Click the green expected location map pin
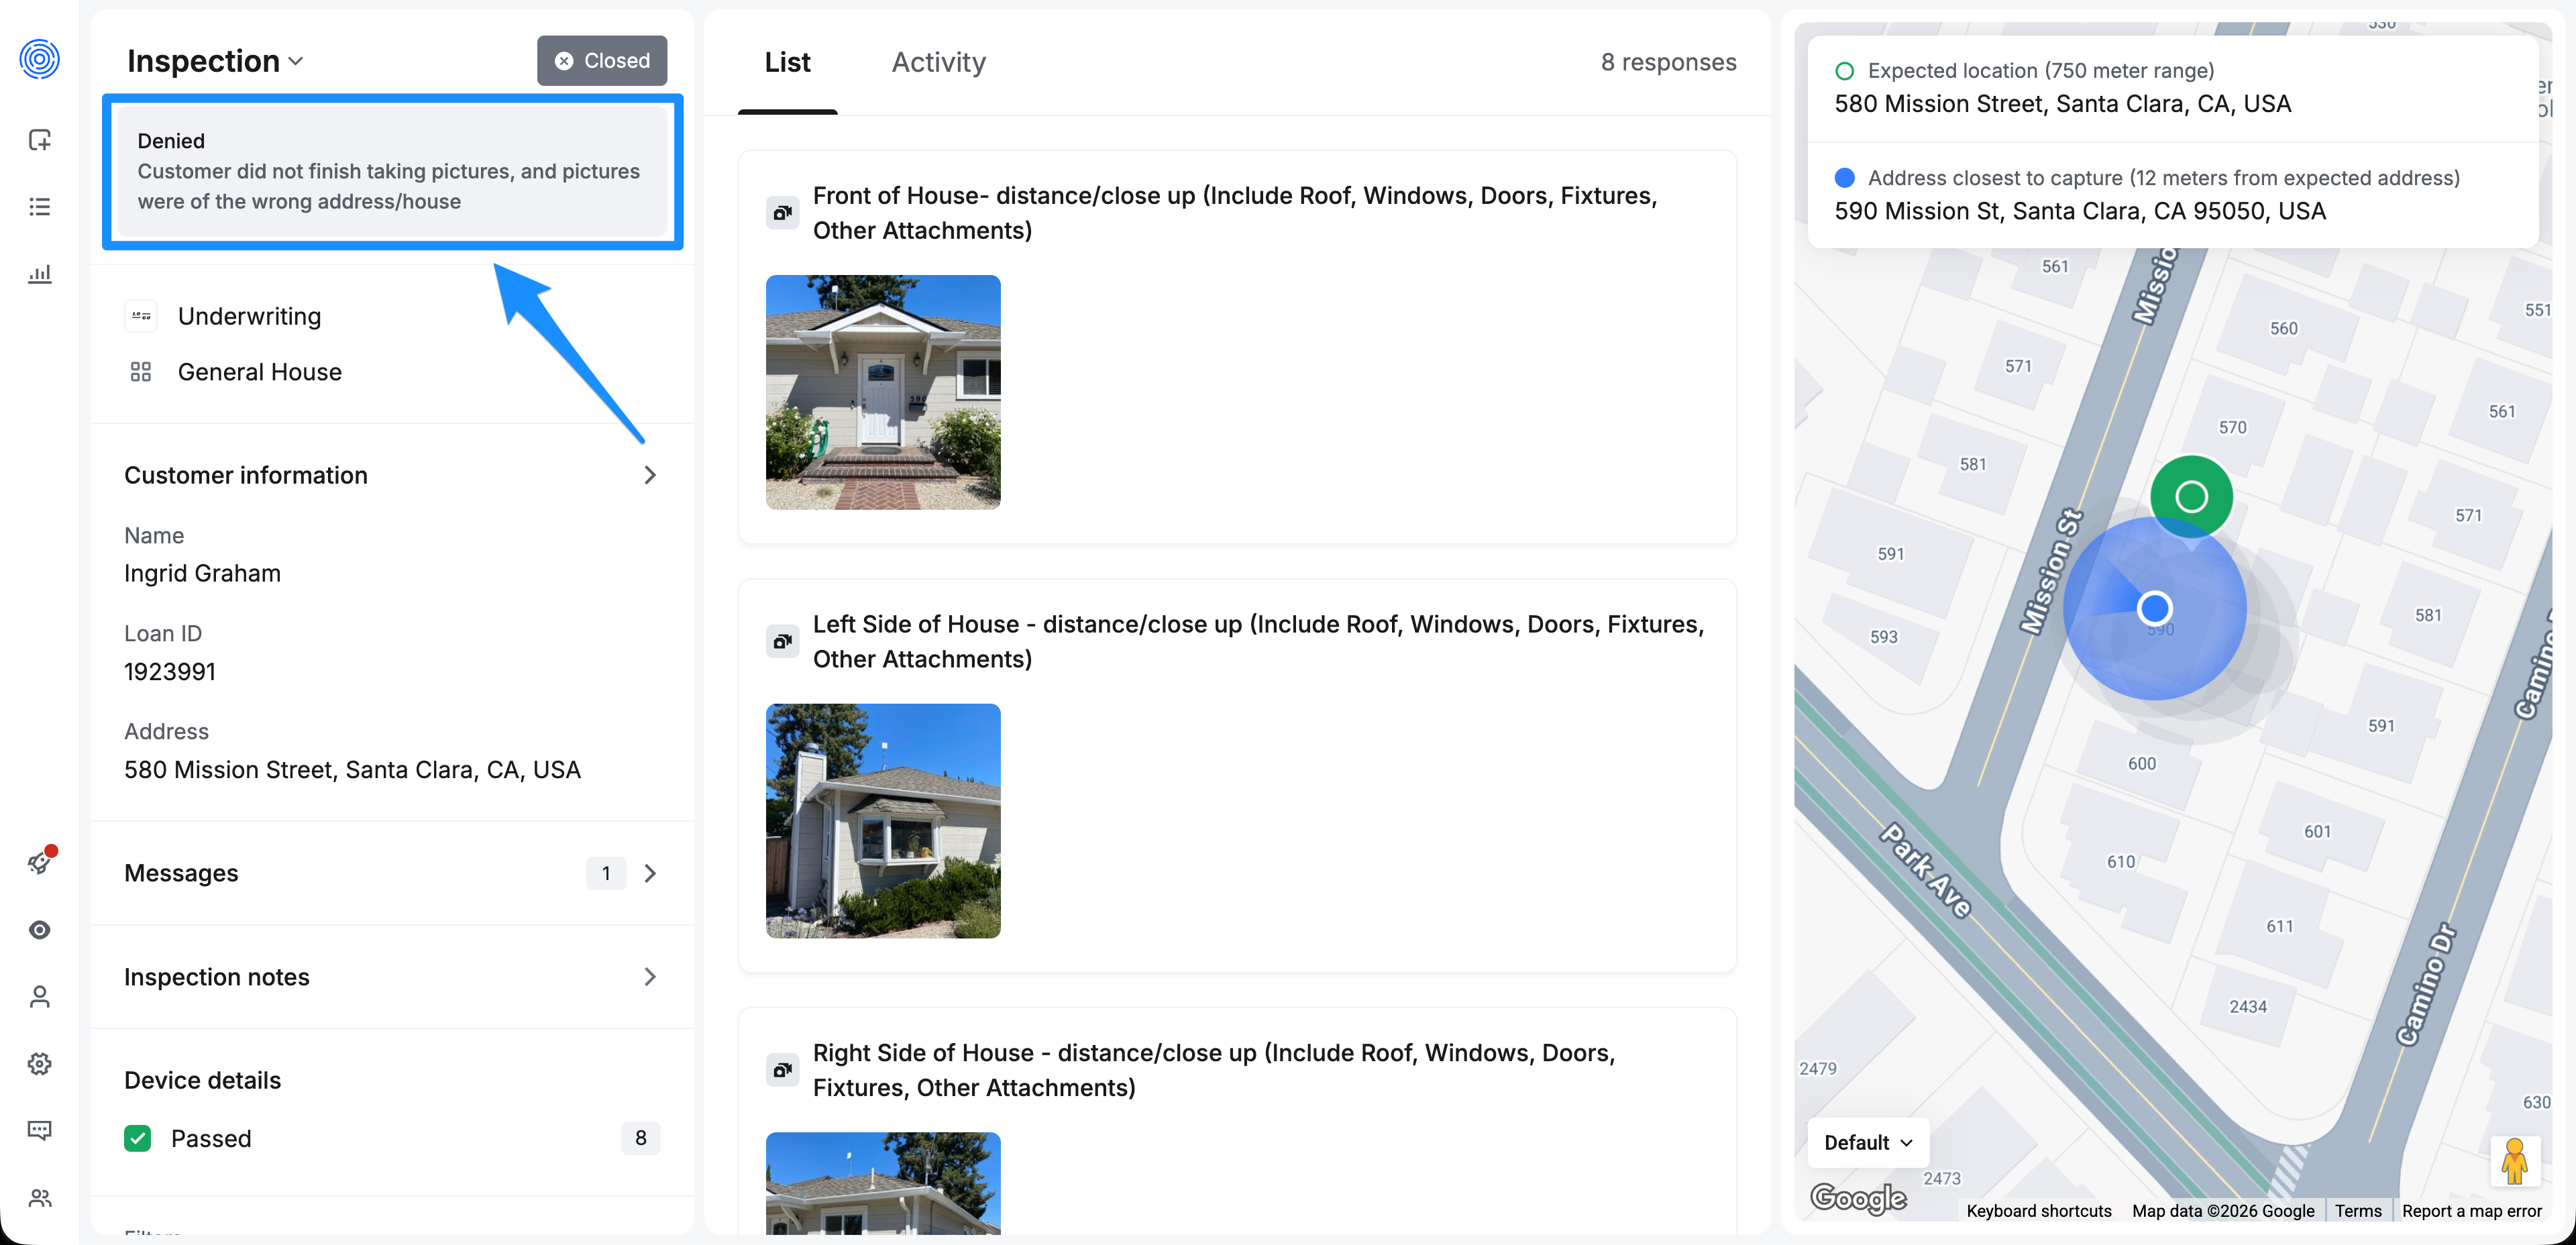 click(x=2191, y=498)
